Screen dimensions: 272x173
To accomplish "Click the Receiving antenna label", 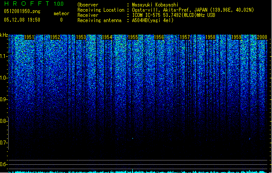I will (99, 20).
